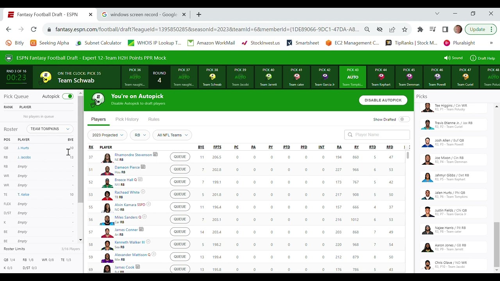Click Rhamondre Stevenson's player headshot
The height and width of the screenshot is (281, 500).
coord(107,157)
